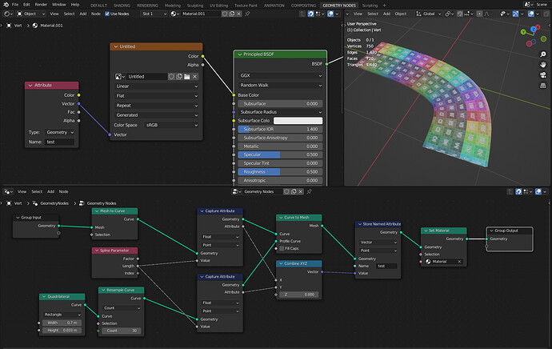552x349 pixels.
Task: Toggle fake user on Untitled image
Action: coord(171,76)
